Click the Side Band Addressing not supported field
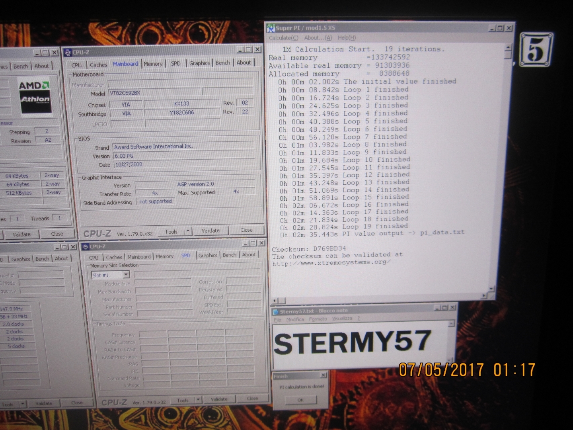This screenshot has height=430, width=573. [156, 202]
